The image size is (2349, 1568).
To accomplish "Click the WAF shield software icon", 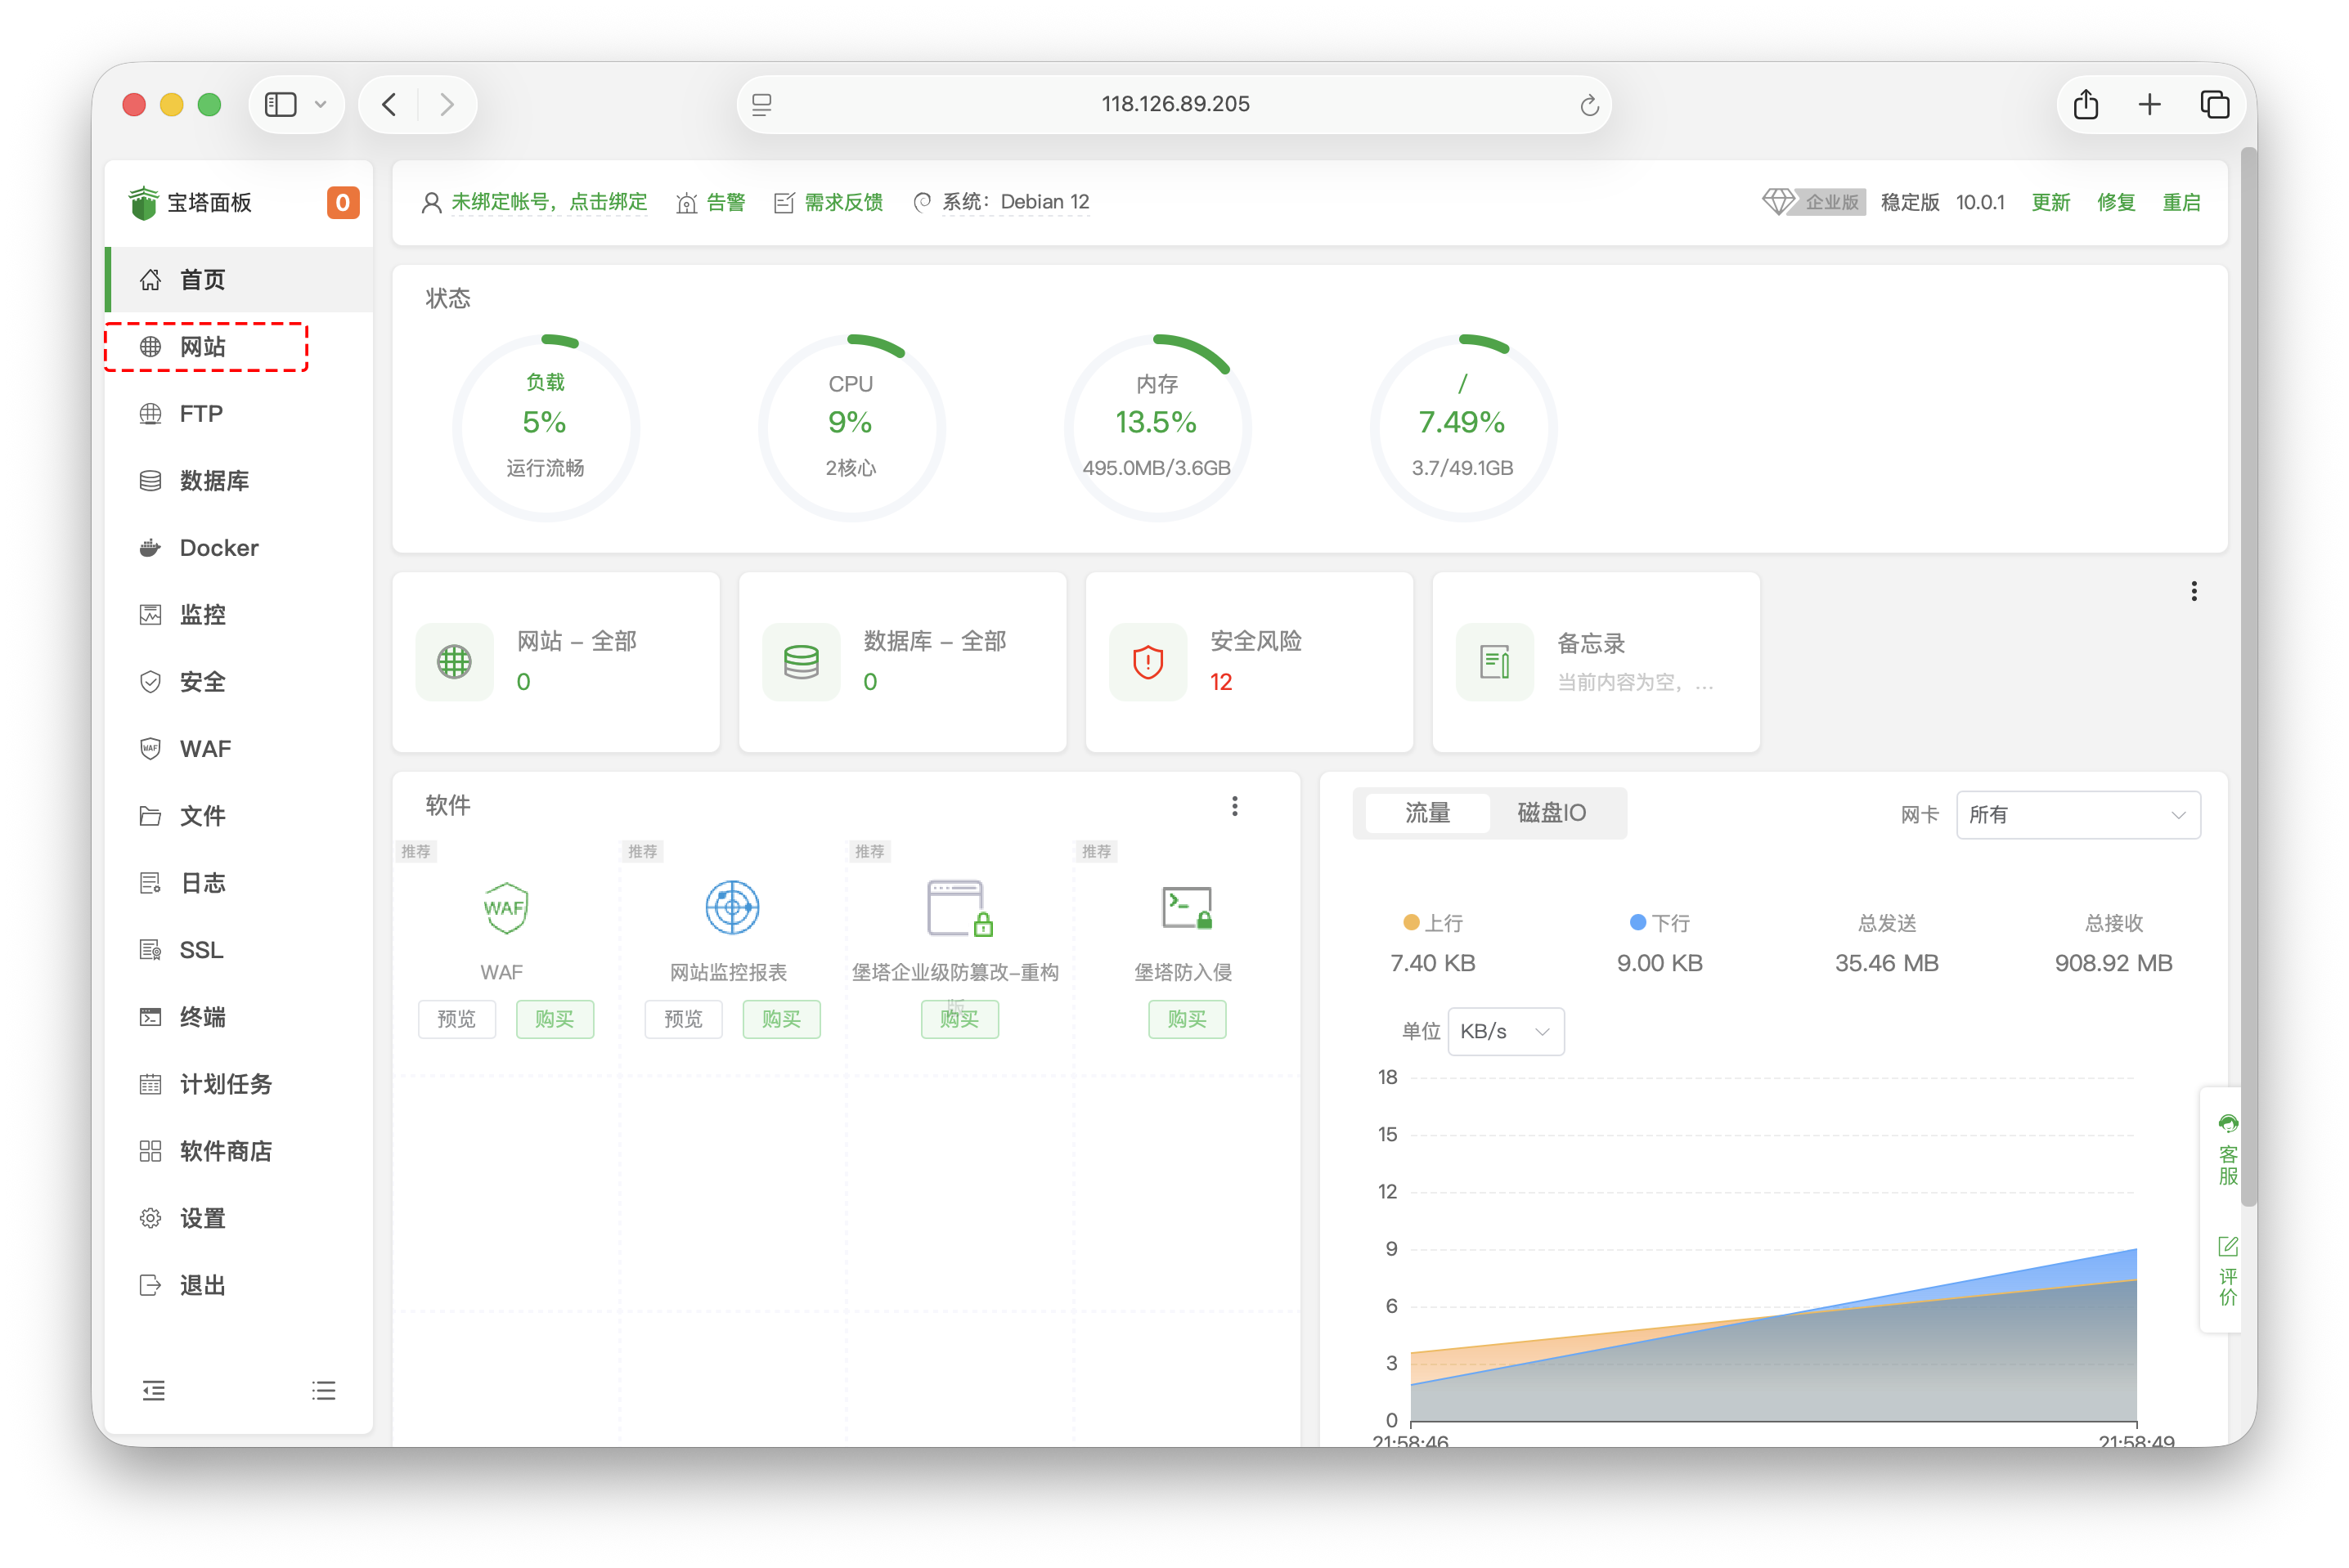I will click(x=505, y=907).
